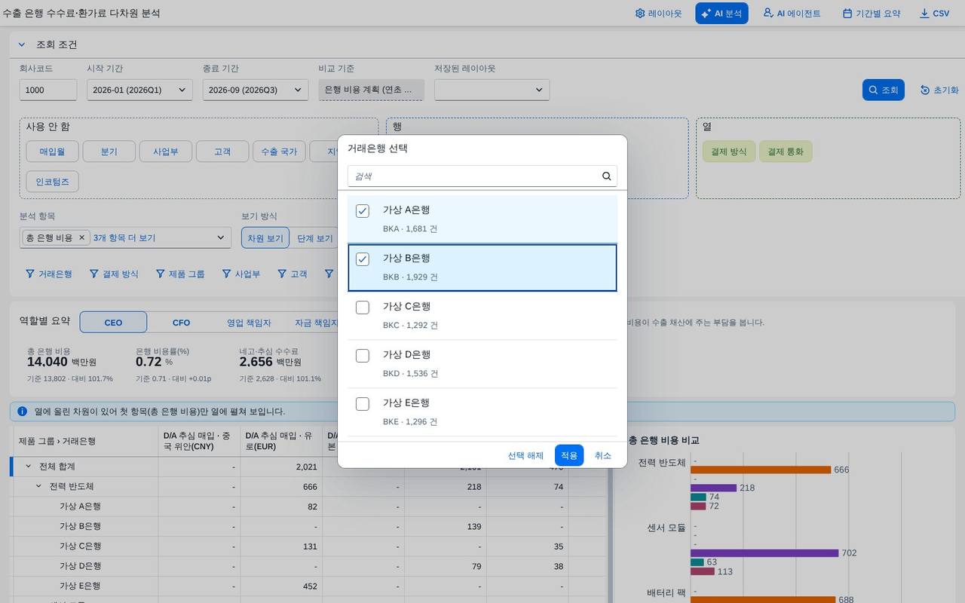Uncheck 가상 A은행 checkbox

(363, 211)
